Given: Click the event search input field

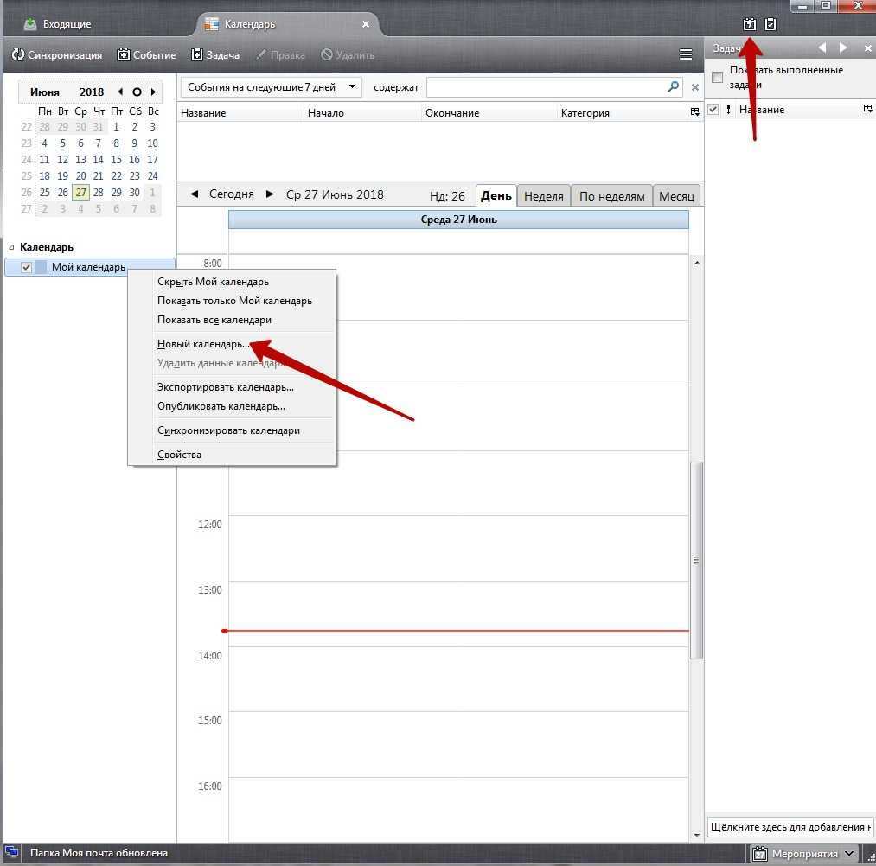Looking at the screenshot, I should [545, 87].
